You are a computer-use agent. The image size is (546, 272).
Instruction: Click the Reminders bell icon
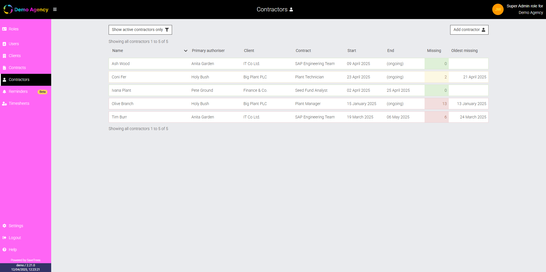point(4,91)
